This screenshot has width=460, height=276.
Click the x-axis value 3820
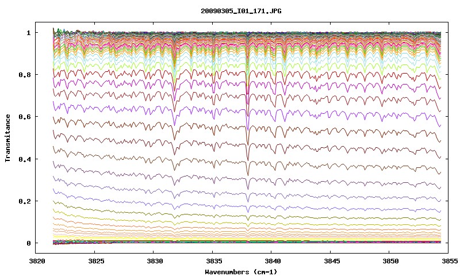coord(37,261)
